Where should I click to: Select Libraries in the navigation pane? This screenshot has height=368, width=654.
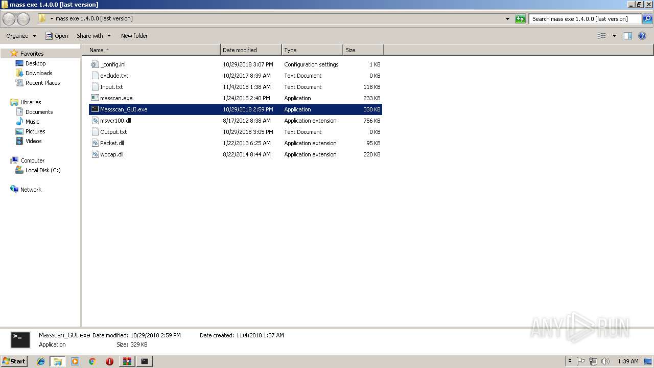[31, 102]
